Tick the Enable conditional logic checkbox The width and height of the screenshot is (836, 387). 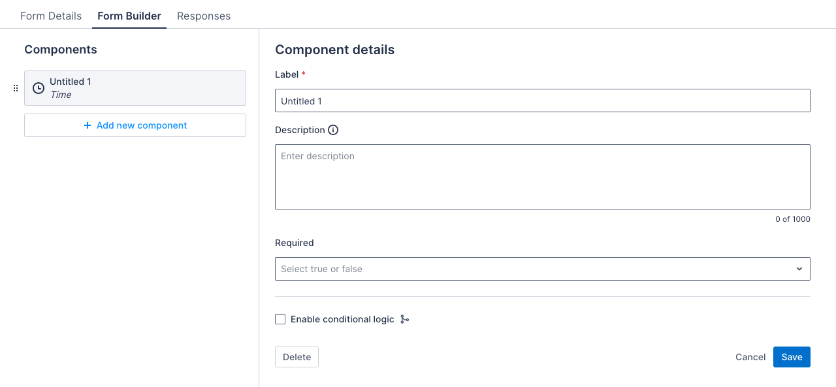click(280, 319)
